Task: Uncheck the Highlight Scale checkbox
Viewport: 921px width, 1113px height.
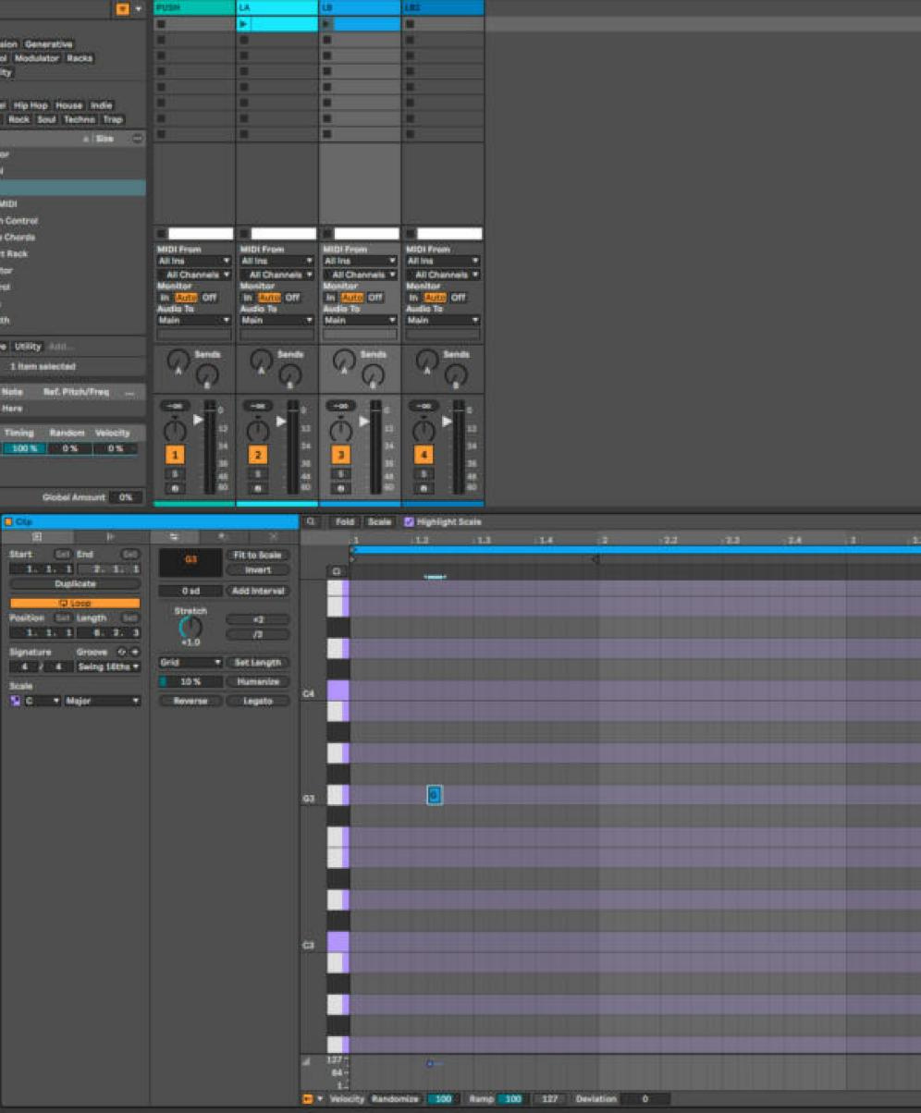Action: point(410,521)
